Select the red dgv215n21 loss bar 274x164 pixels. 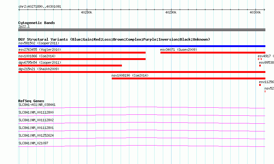(x=142, y=72)
